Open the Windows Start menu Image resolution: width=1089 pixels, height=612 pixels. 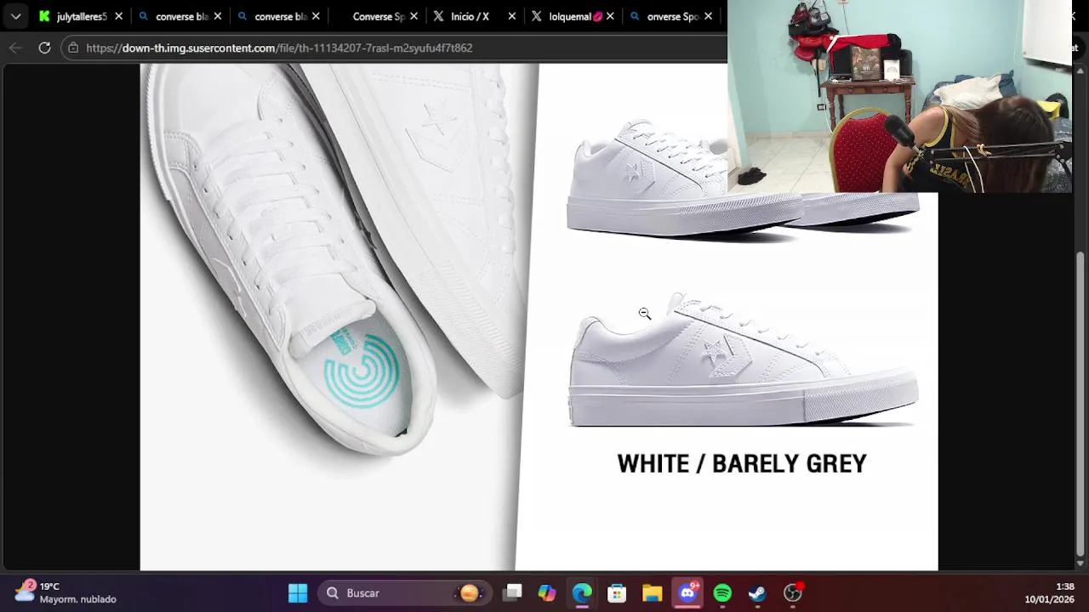(298, 593)
